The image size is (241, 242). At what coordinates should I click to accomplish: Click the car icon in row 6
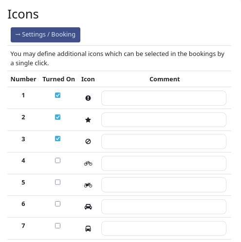tap(88, 207)
